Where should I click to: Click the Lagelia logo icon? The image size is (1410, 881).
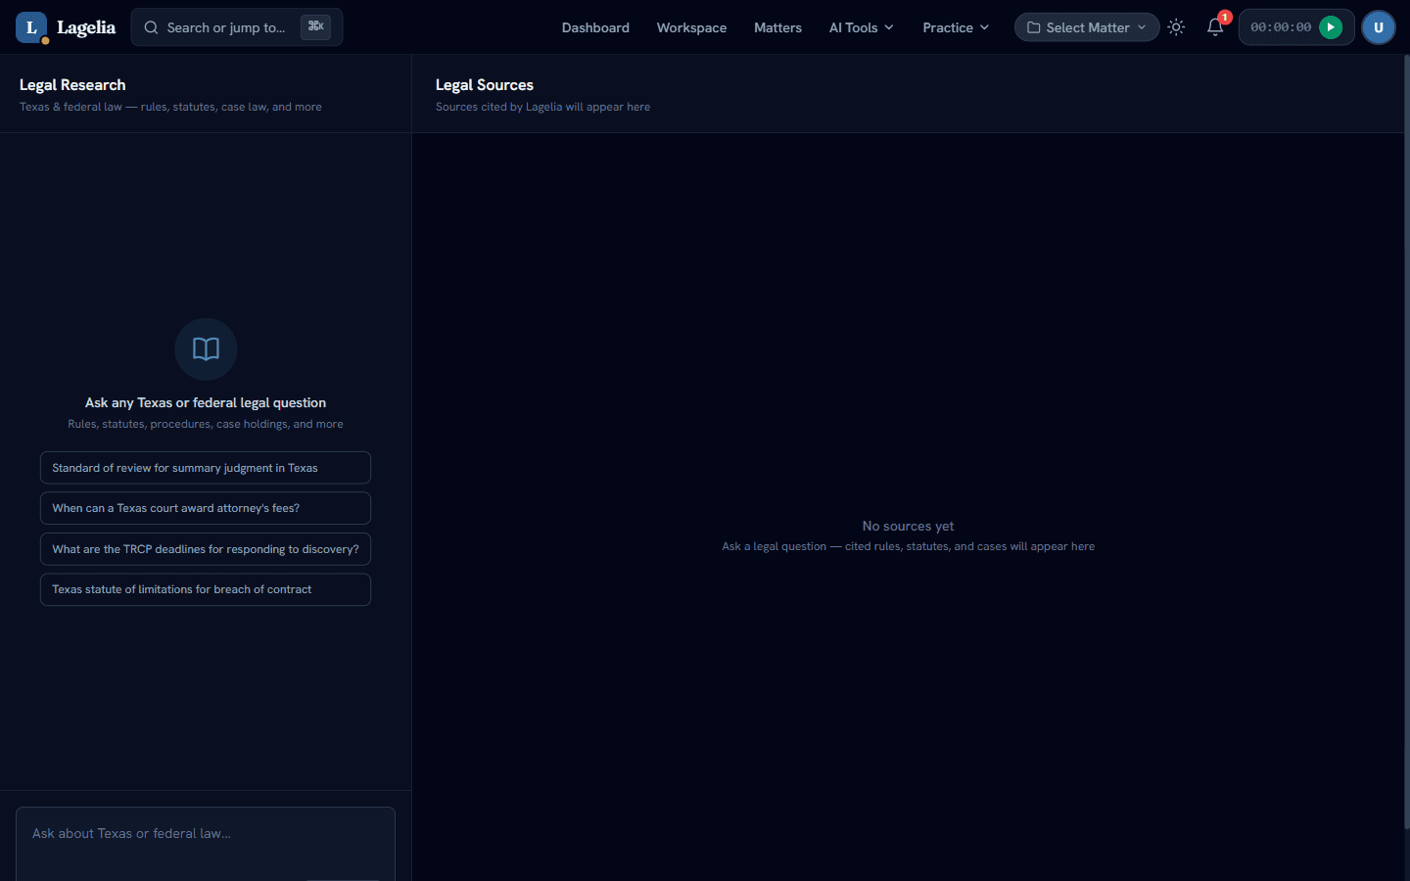(31, 27)
